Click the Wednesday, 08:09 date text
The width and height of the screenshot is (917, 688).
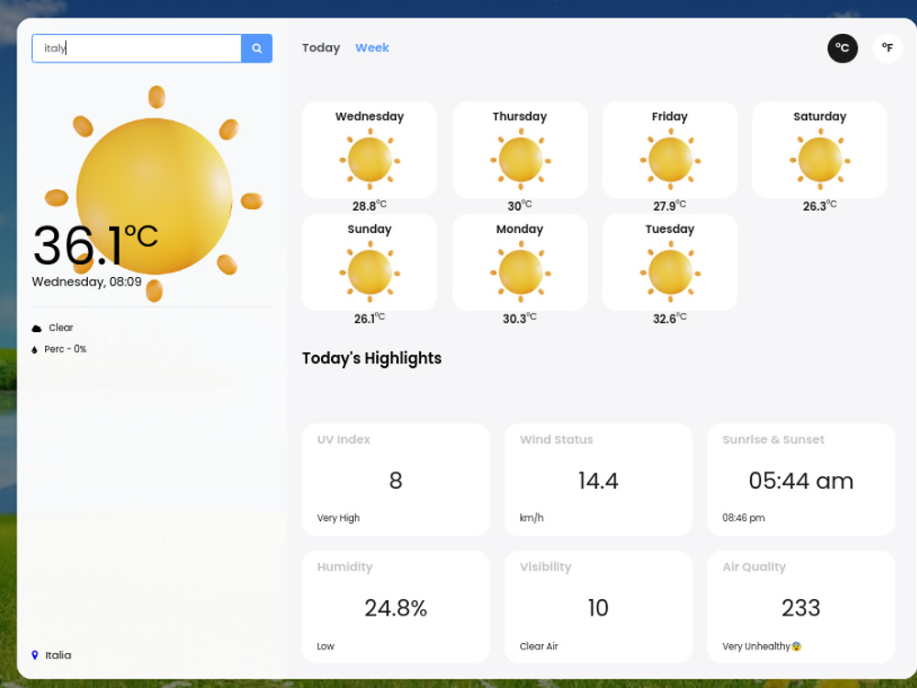point(86,282)
